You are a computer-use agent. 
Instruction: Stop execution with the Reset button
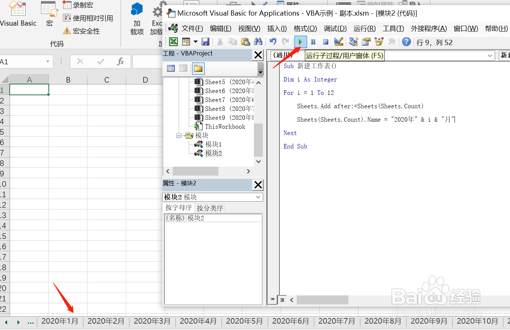click(325, 42)
